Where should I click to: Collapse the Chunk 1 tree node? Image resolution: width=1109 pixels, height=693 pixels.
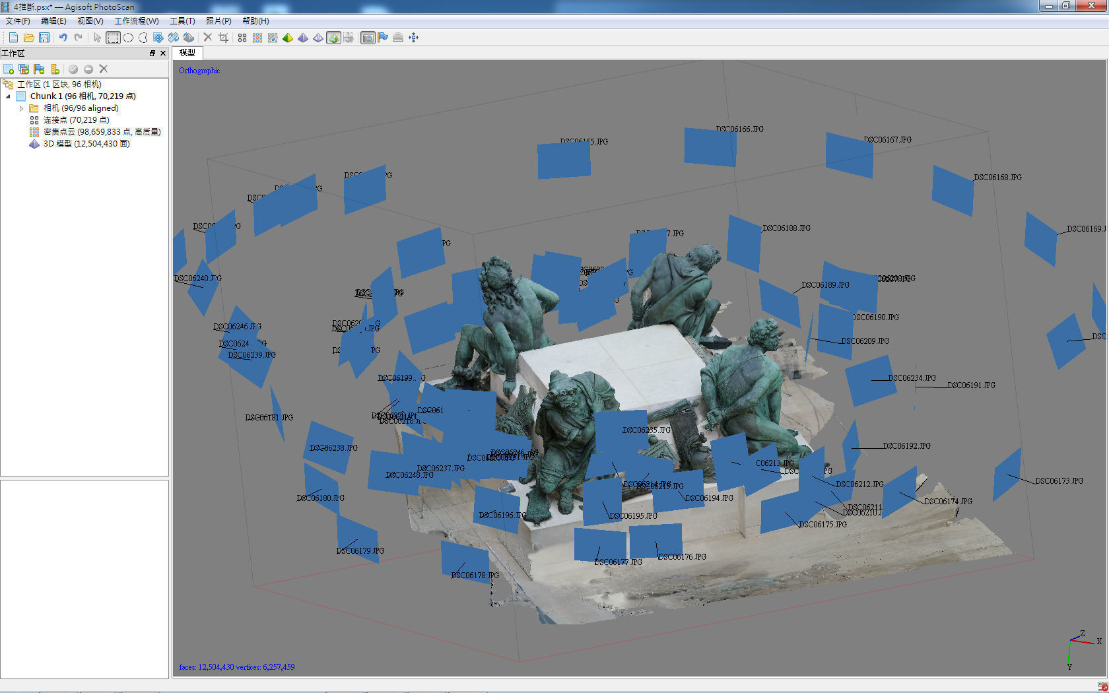(9, 96)
